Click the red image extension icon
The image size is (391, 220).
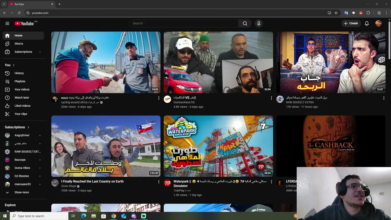[361, 13]
